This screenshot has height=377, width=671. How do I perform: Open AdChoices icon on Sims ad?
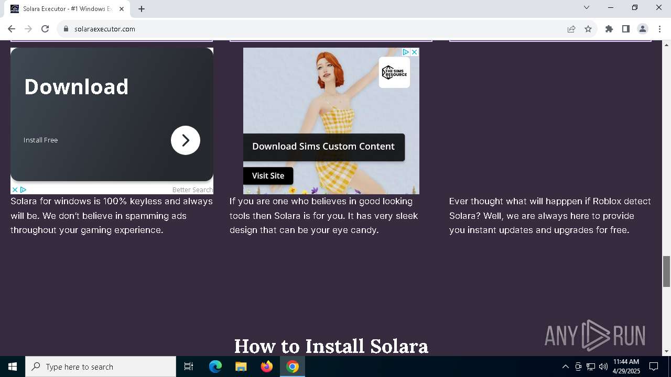coord(406,52)
